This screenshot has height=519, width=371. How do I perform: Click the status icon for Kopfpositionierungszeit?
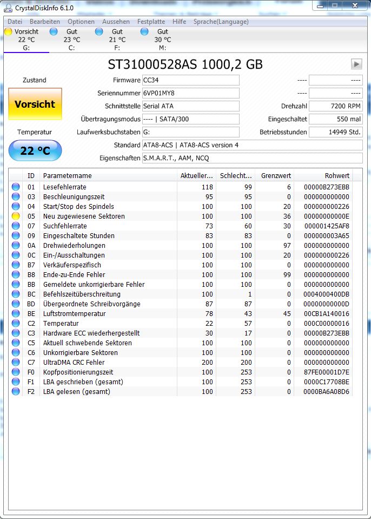click(16, 372)
